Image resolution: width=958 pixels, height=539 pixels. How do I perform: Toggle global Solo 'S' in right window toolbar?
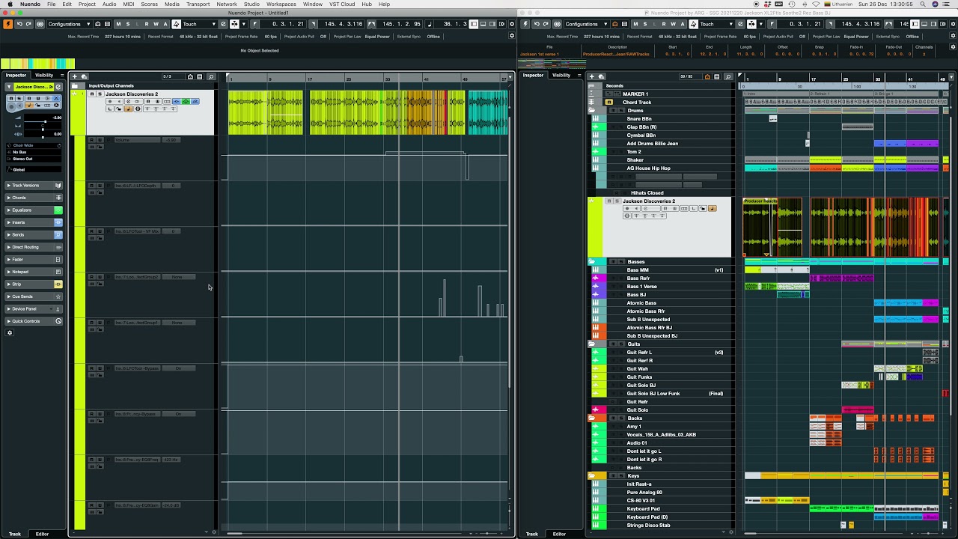click(644, 24)
